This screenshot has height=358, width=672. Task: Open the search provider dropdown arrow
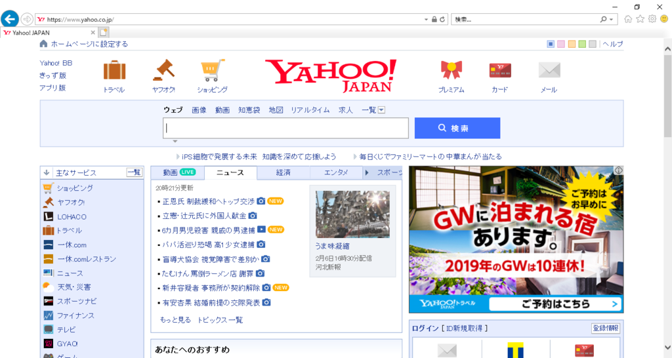[x=611, y=19]
